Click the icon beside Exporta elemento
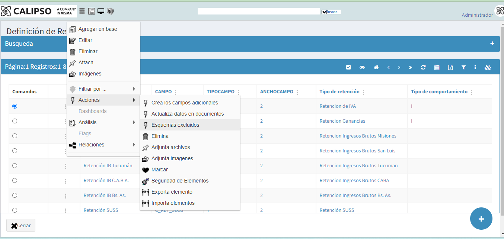 (x=146, y=192)
